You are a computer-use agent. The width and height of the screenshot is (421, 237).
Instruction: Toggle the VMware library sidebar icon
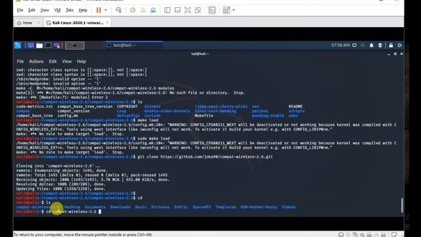tap(167, 11)
